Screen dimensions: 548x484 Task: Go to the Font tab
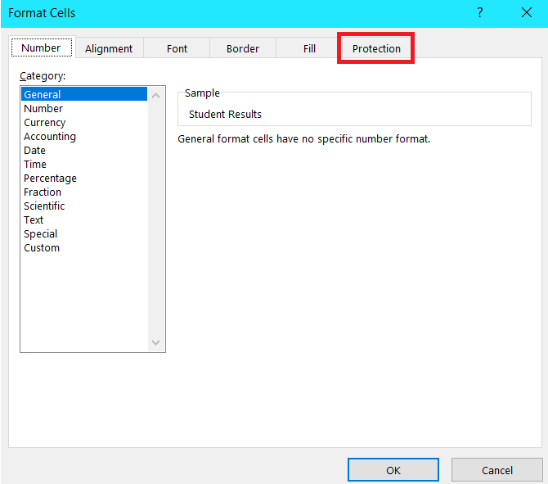pyautogui.click(x=177, y=48)
